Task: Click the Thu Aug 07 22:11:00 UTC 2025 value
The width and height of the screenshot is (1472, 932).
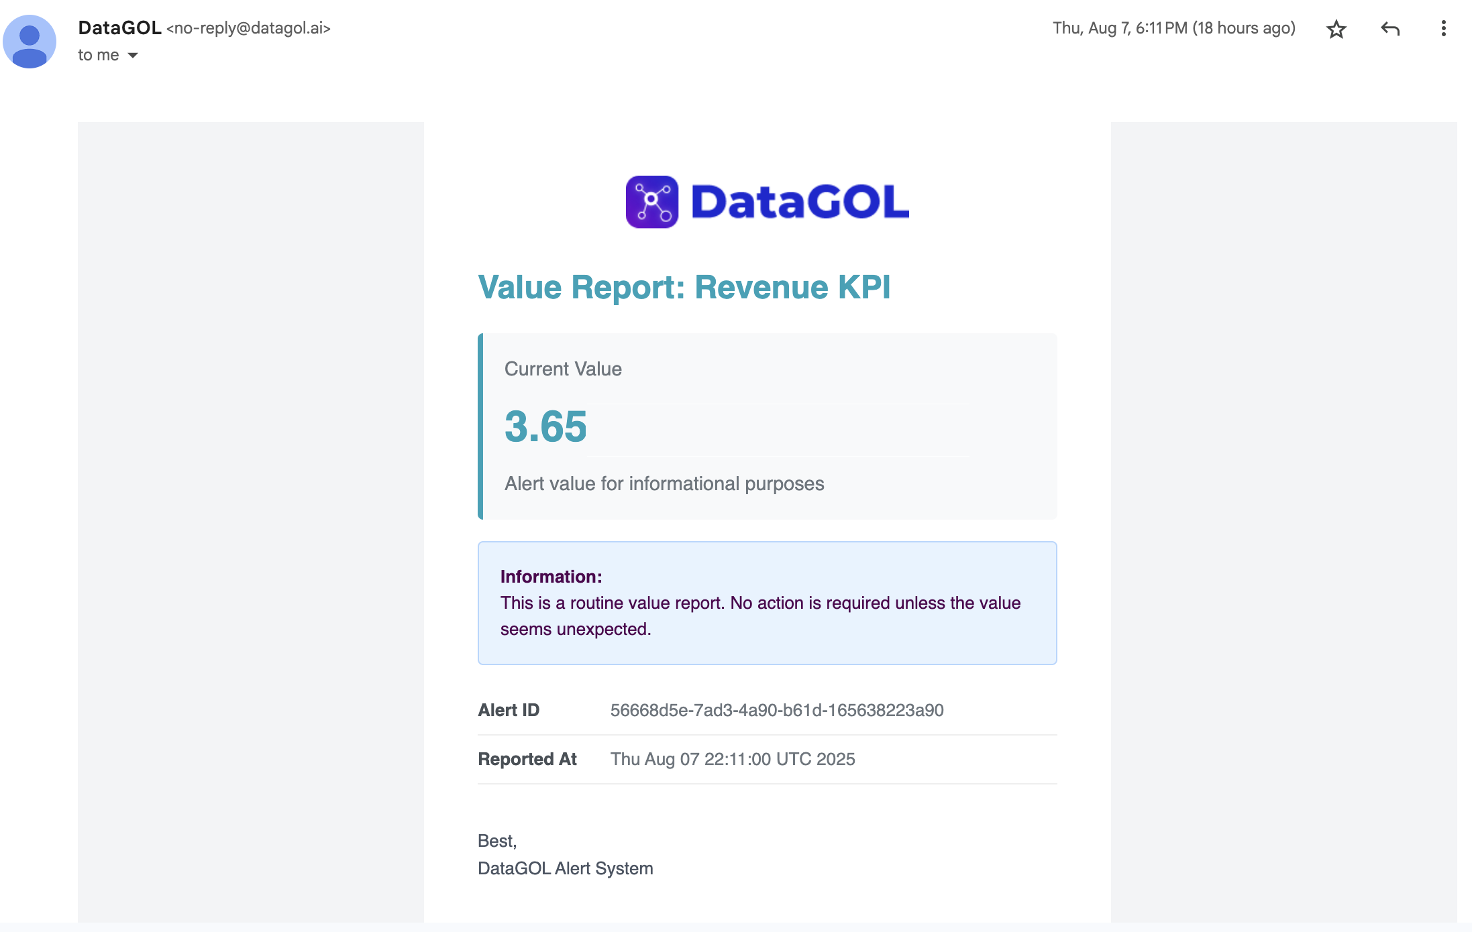Action: click(733, 759)
